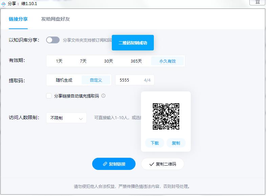Click the info icon beside auto-fill extraction code

pyautogui.click(x=103, y=96)
